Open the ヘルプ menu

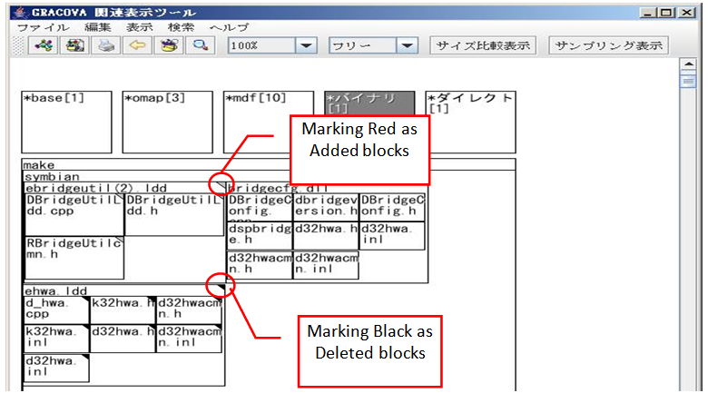pos(229,27)
